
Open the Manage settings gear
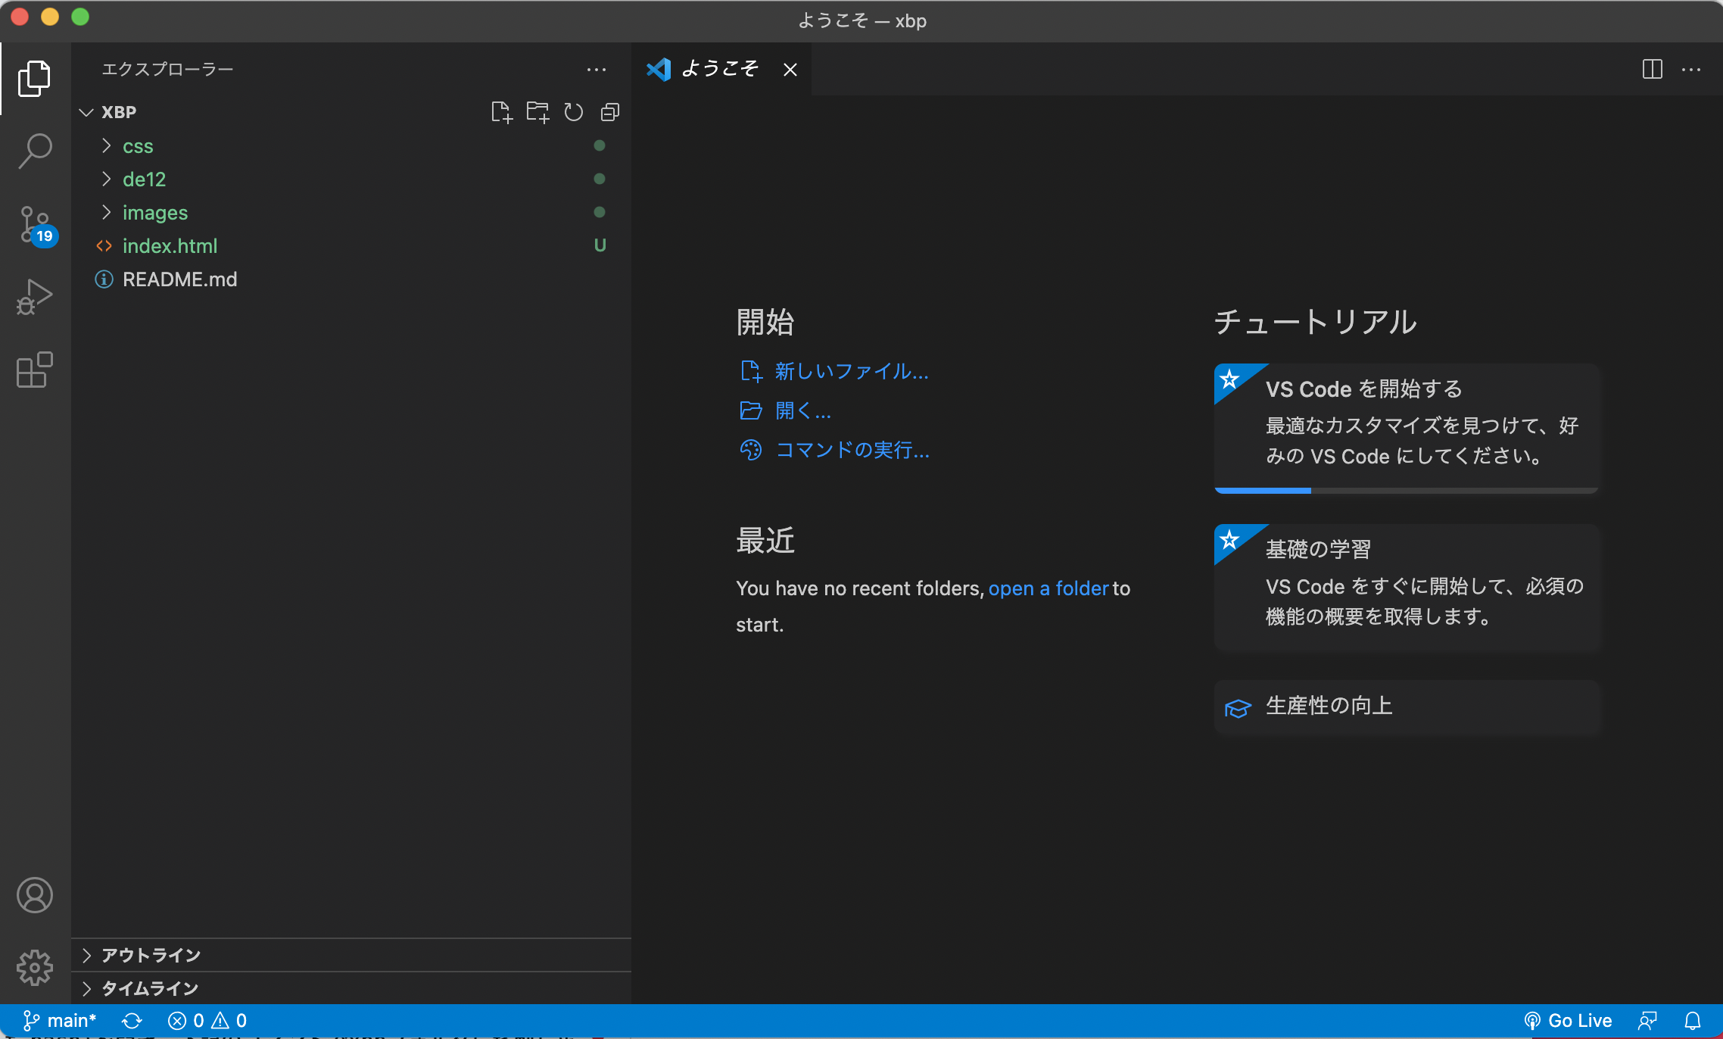(34, 967)
